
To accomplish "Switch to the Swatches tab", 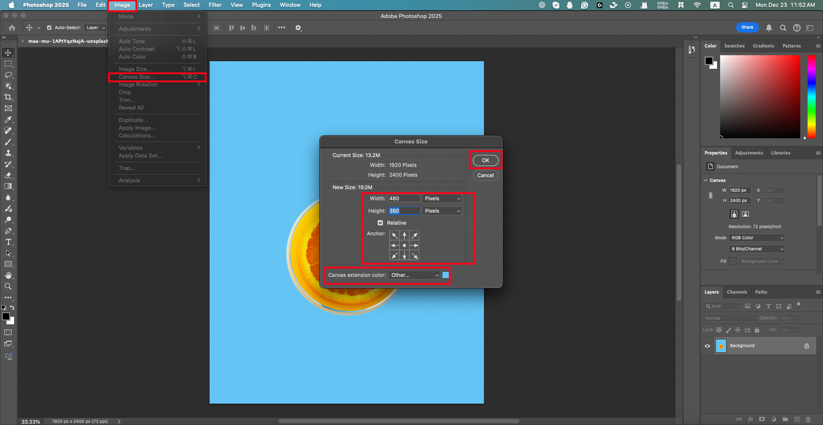I will coord(734,46).
